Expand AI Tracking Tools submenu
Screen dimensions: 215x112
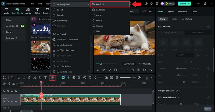(70, 72)
